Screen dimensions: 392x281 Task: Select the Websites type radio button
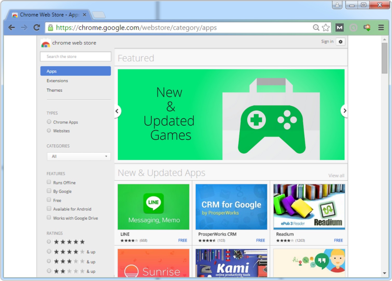tap(49, 131)
